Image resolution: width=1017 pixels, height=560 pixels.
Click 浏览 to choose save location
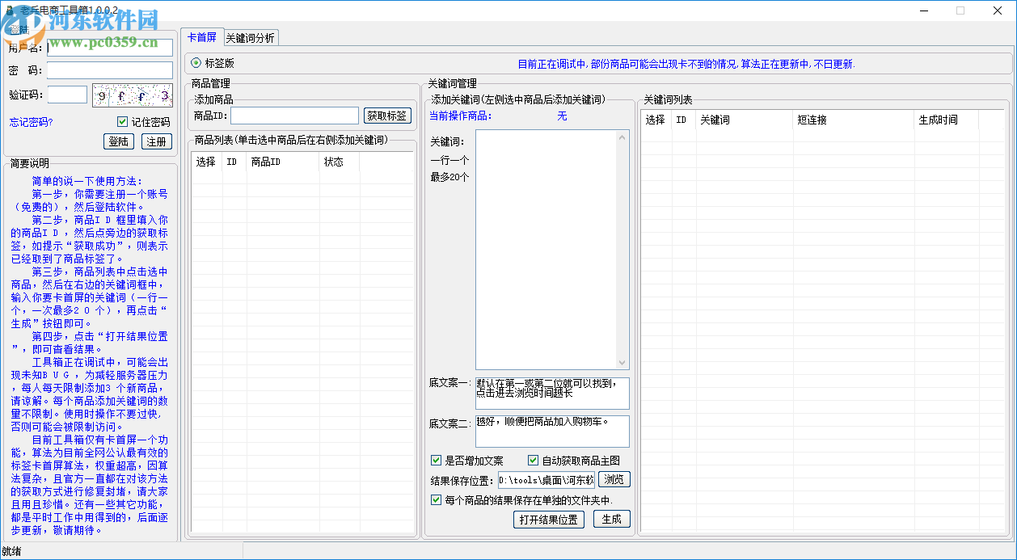614,478
